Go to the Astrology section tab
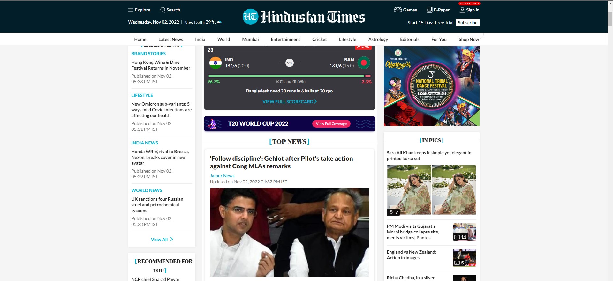 coord(378,39)
